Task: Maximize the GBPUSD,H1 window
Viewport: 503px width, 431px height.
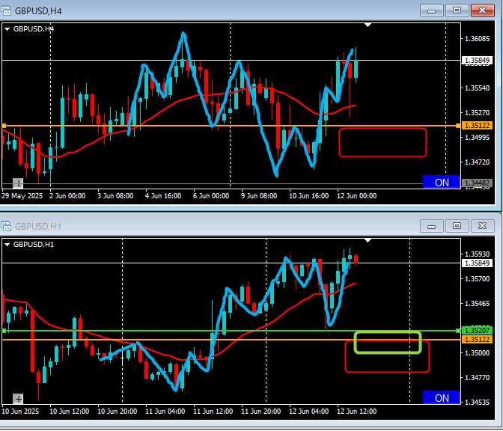Action: [x=457, y=226]
